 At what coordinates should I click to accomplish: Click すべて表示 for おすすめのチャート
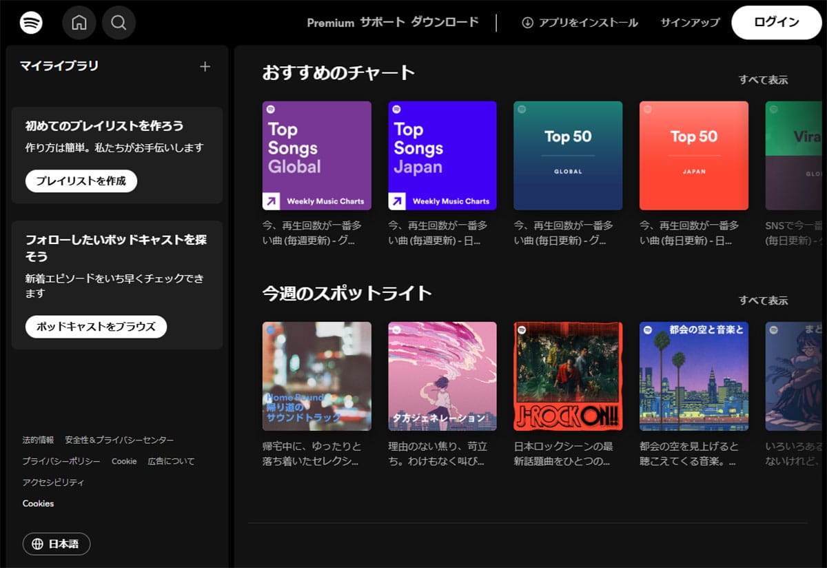pyautogui.click(x=763, y=80)
